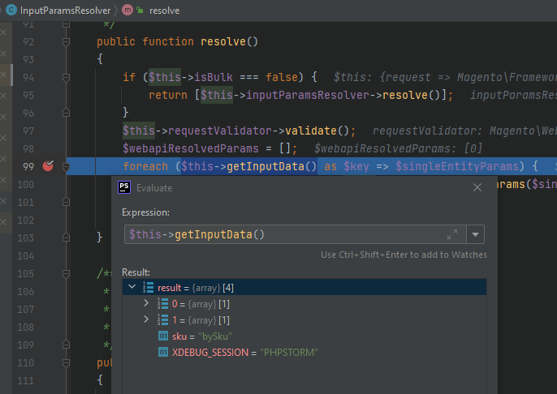This screenshot has height=394, width=557.
Task: Select the 1 = {array} [1] row
Action: 304,320
